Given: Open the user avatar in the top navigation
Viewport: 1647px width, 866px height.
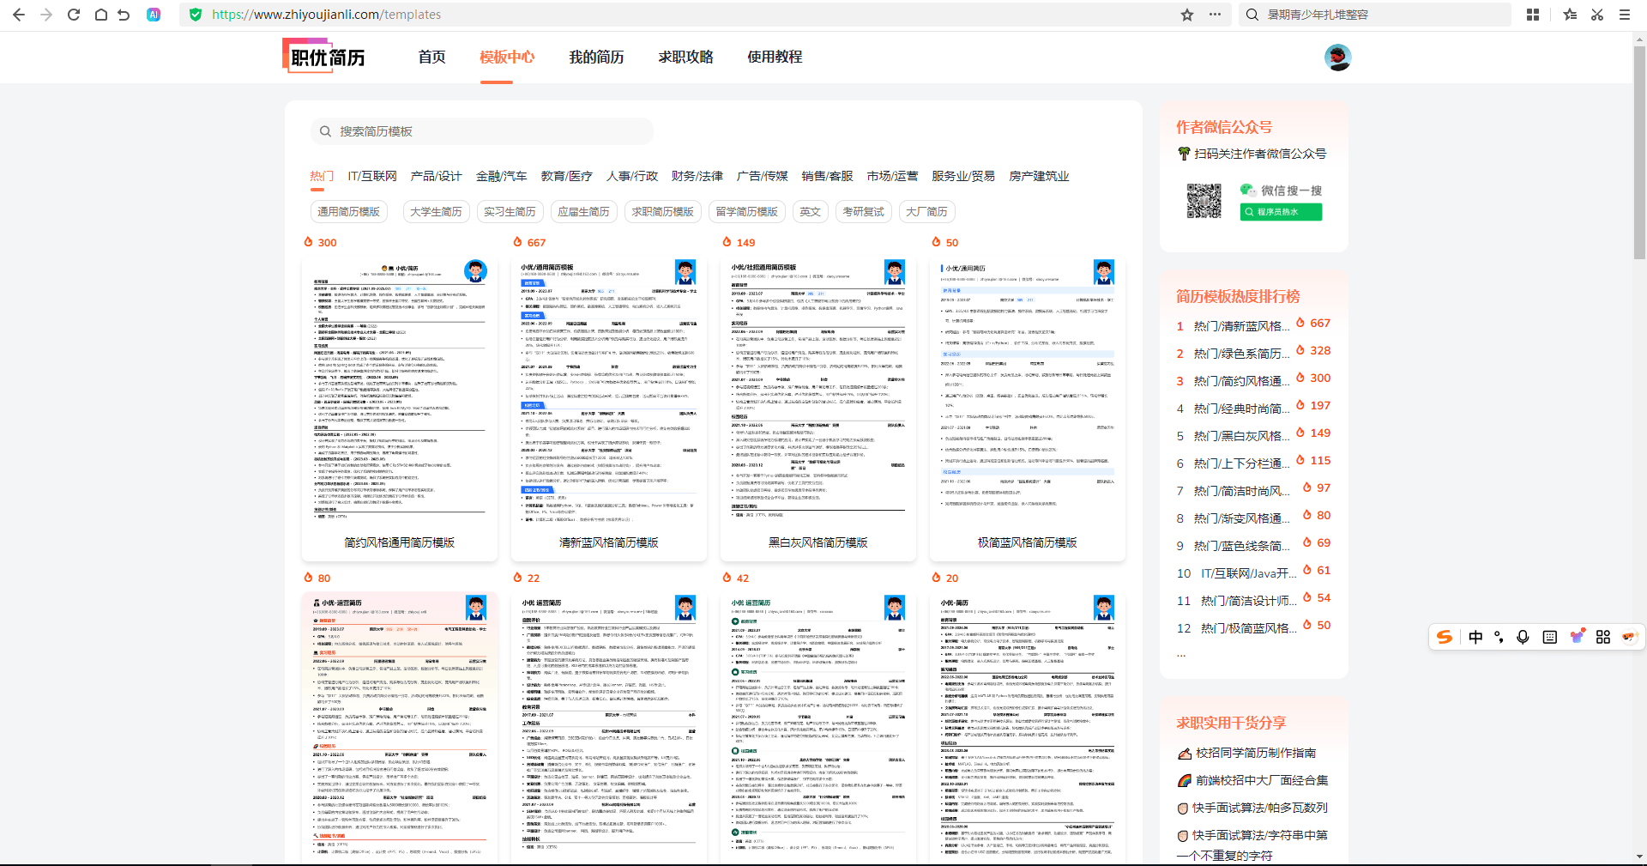Looking at the screenshot, I should pyautogui.click(x=1337, y=57).
